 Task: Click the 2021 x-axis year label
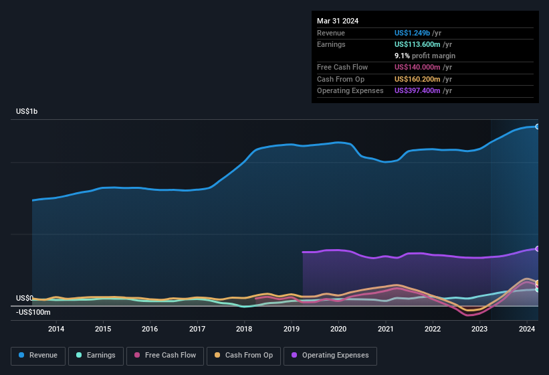tap(386, 329)
